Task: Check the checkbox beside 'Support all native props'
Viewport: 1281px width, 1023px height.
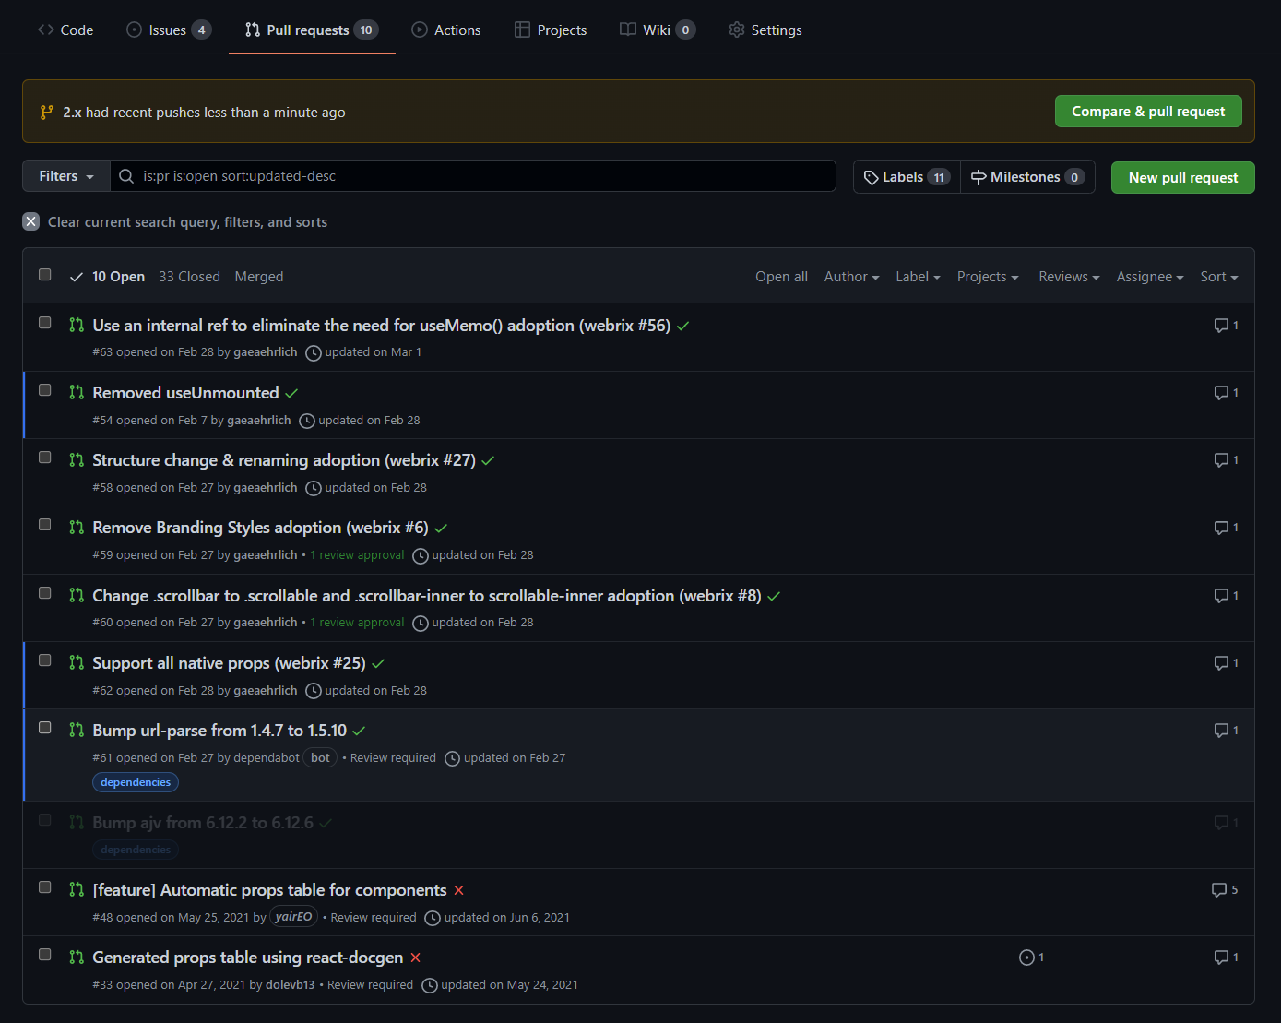Action: 44,660
